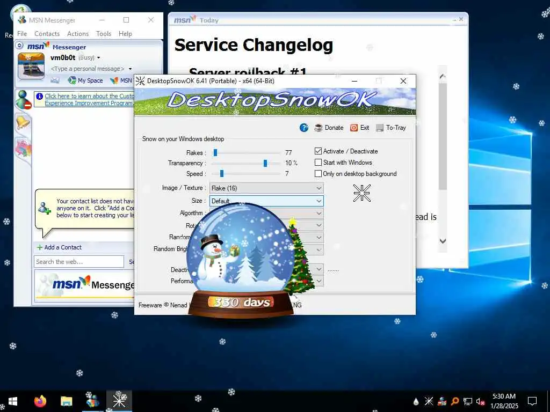Click the msn Messenger banner at bottom

pyautogui.click(x=84, y=285)
